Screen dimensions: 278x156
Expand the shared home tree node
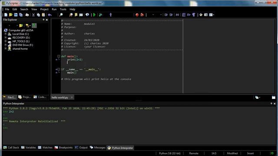click(x=6, y=49)
